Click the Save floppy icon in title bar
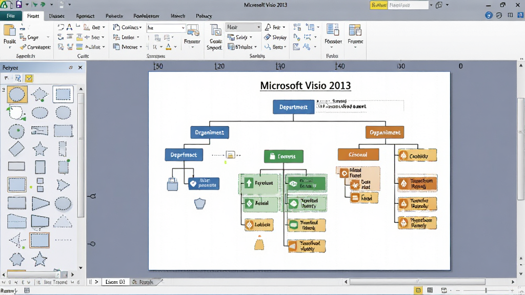This screenshot has width=525, height=295. tap(19, 5)
